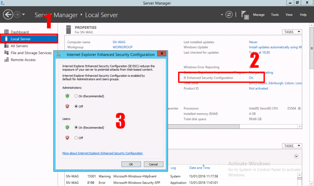Click OK in the IE ESC dialog
Screen dimensions: 314x186
(131, 164)
